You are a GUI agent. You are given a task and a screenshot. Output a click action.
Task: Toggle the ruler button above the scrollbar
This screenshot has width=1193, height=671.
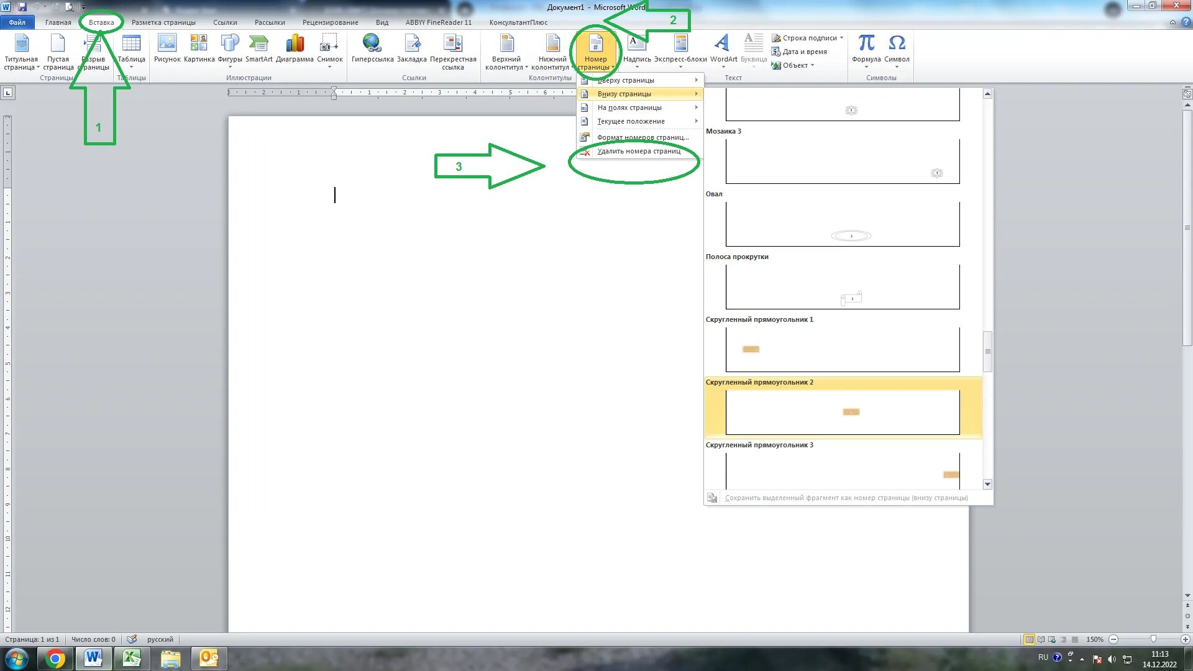coord(1187,94)
